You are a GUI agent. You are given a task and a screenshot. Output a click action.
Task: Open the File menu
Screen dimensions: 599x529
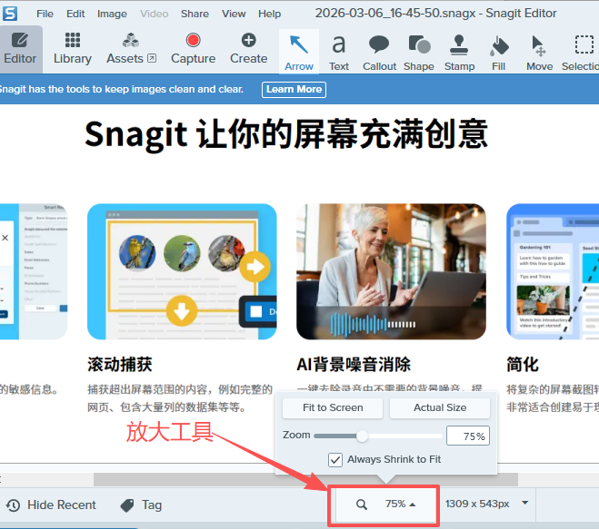click(x=45, y=14)
